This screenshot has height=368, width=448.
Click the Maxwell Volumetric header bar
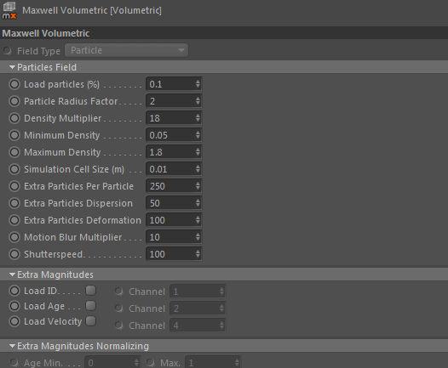tap(224, 33)
